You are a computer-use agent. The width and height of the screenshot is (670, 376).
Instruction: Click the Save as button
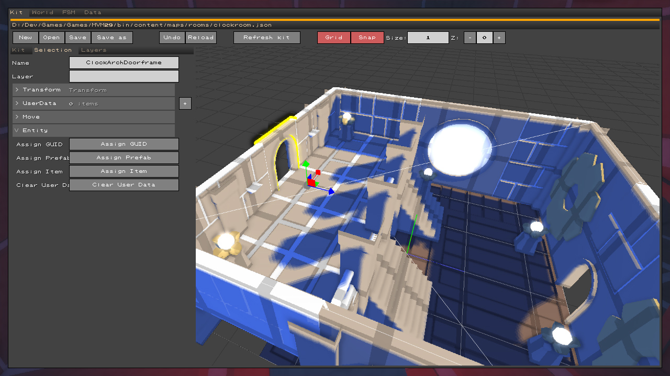112,38
